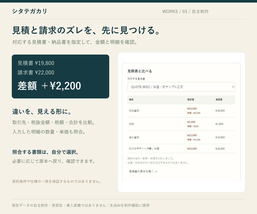This screenshot has height=214, width=257.
Task: Click footer text 生成AIを制作補助に使用
Action: click(130, 205)
